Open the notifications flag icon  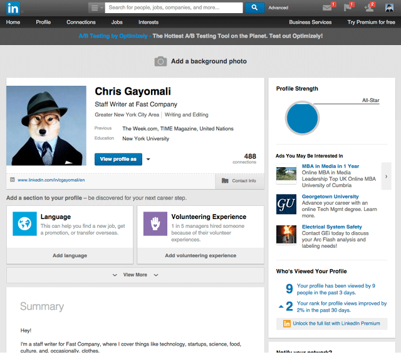(347, 8)
